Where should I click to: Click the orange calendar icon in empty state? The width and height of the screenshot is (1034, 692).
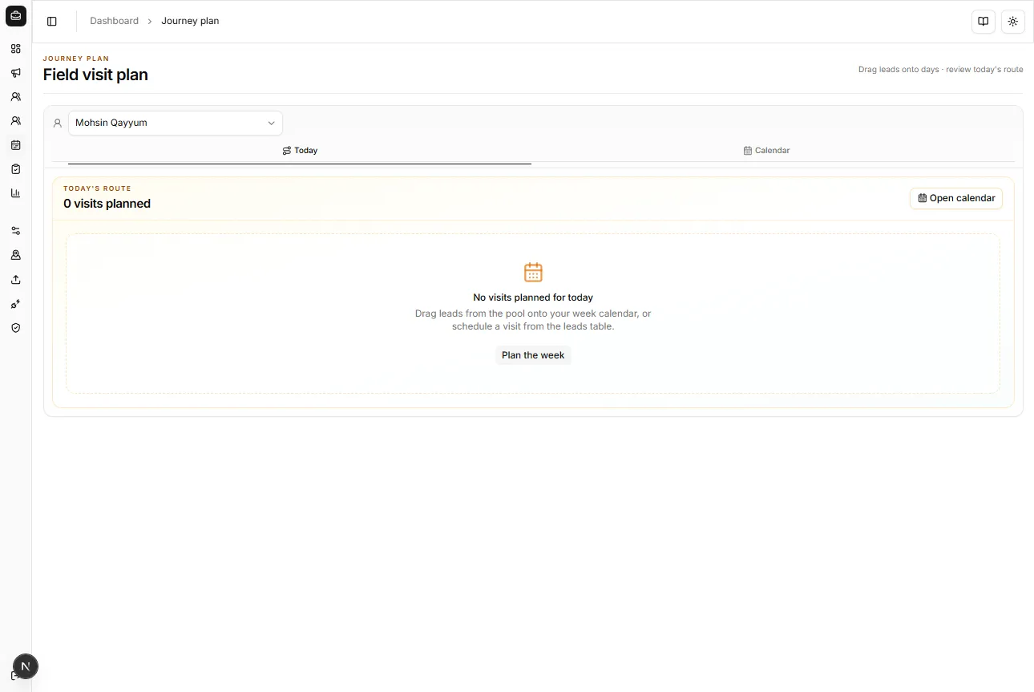point(533,272)
